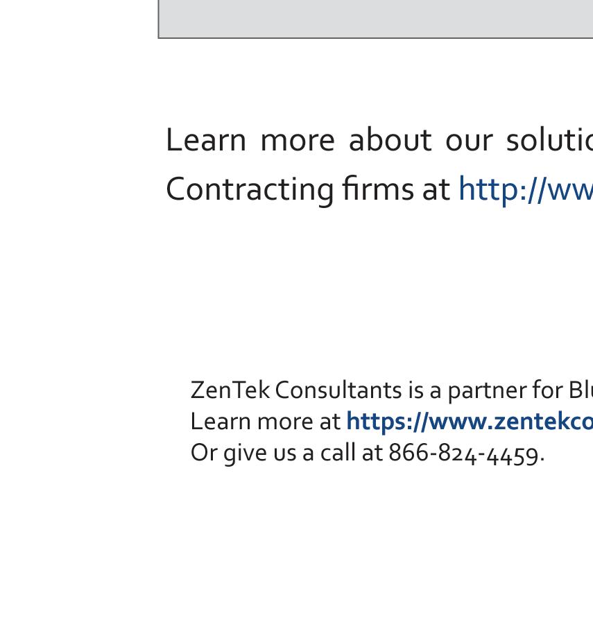Click the first-line word more before about

coord(298,141)
